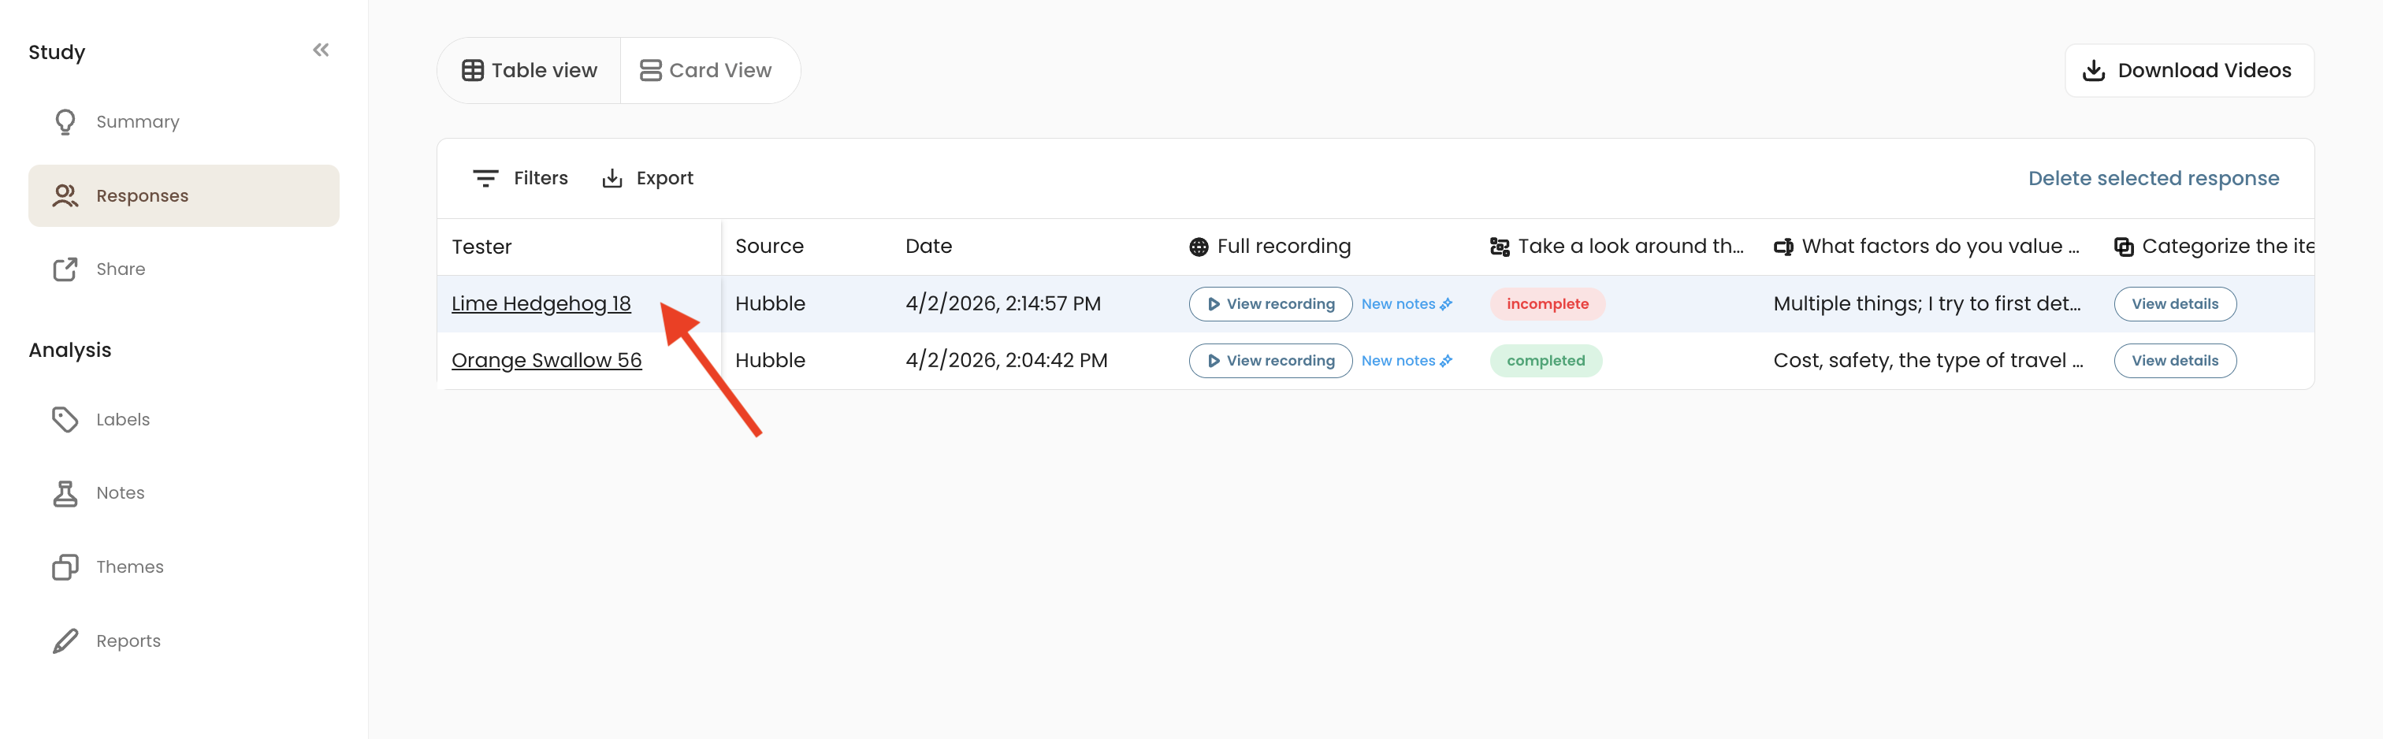This screenshot has width=2383, height=739.
Task: Click date 4/2/2026, 2:04:42 PM
Action: pyautogui.click(x=1006, y=360)
